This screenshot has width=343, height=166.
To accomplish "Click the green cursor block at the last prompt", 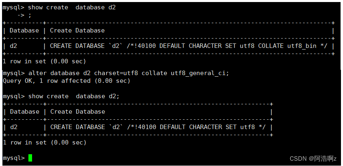I will pos(30,158).
